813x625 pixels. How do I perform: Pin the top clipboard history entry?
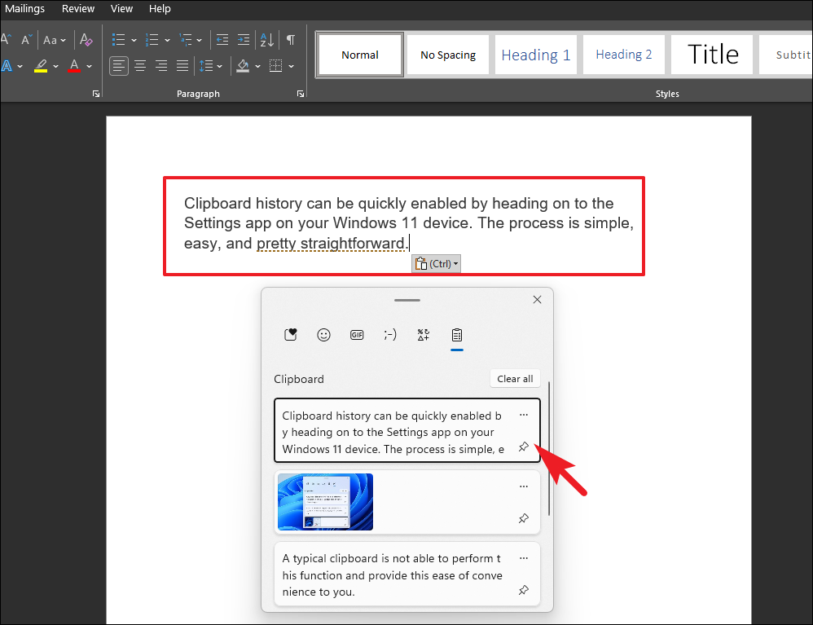pyautogui.click(x=524, y=447)
